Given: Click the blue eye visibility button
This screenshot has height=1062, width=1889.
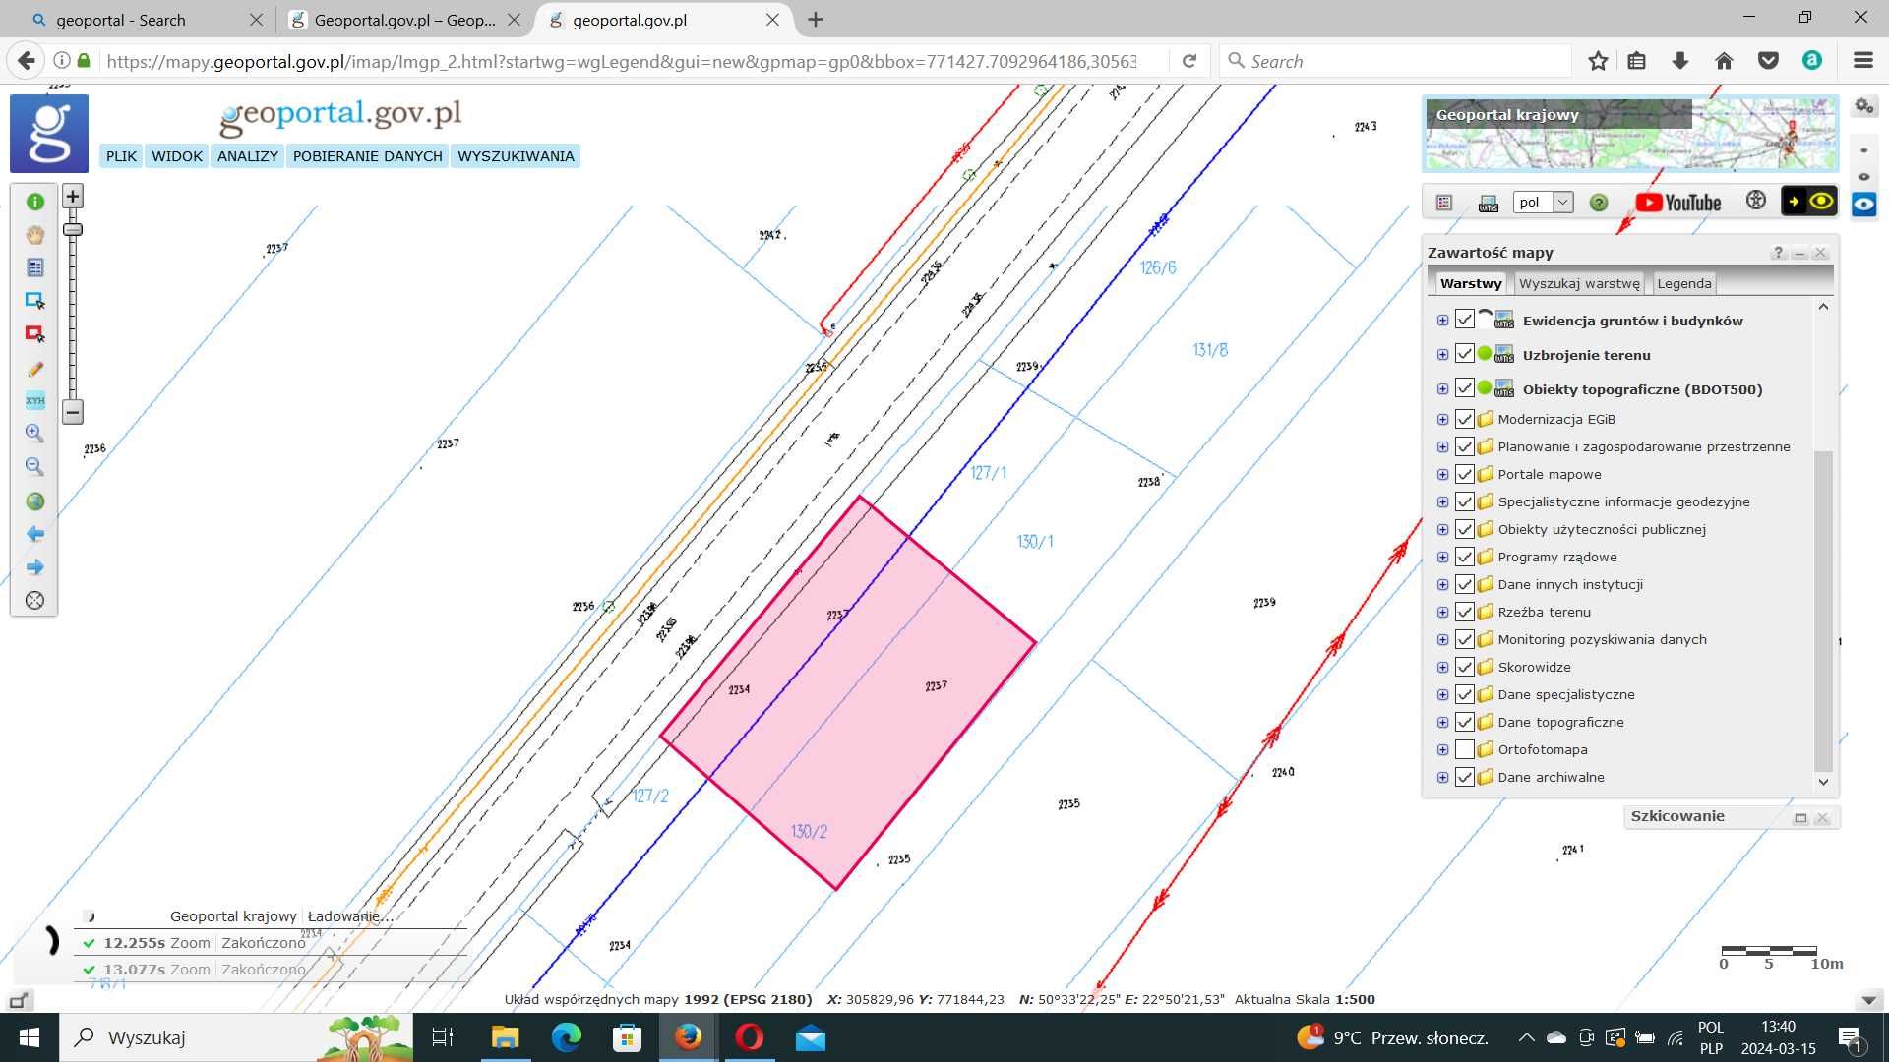Looking at the screenshot, I should (1863, 205).
